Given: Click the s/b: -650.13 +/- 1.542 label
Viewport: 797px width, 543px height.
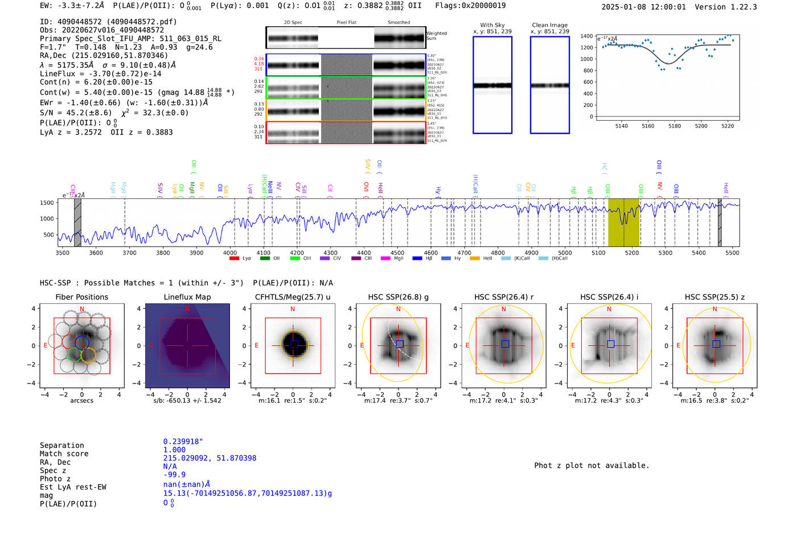Looking at the screenshot, I should tap(187, 401).
